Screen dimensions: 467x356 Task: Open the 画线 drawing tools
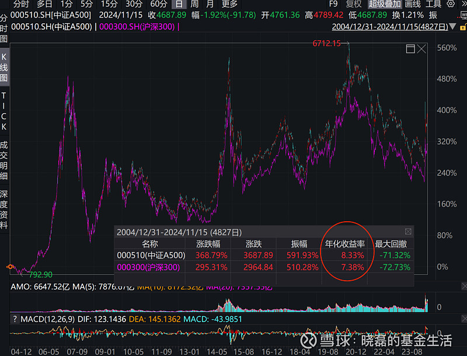coord(413,4)
